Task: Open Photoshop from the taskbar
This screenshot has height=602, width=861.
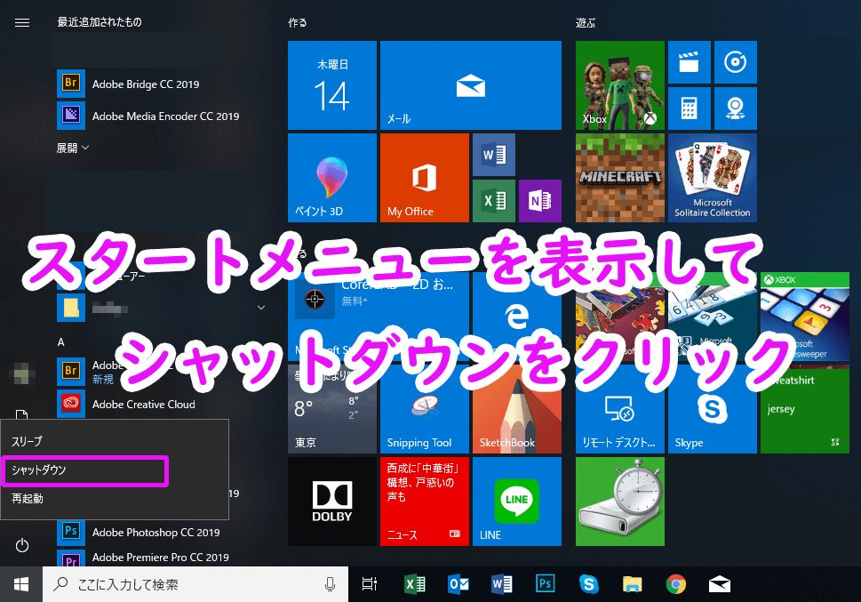Action: 546,584
